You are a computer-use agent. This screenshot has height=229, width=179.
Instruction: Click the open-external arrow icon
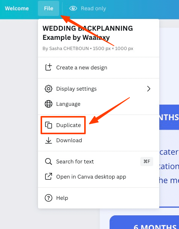(x=49, y=177)
